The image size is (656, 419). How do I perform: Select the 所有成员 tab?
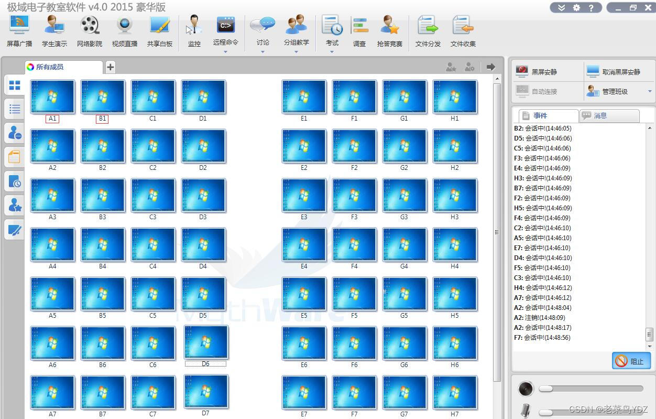pyautogui.click(x=63, y=67)
